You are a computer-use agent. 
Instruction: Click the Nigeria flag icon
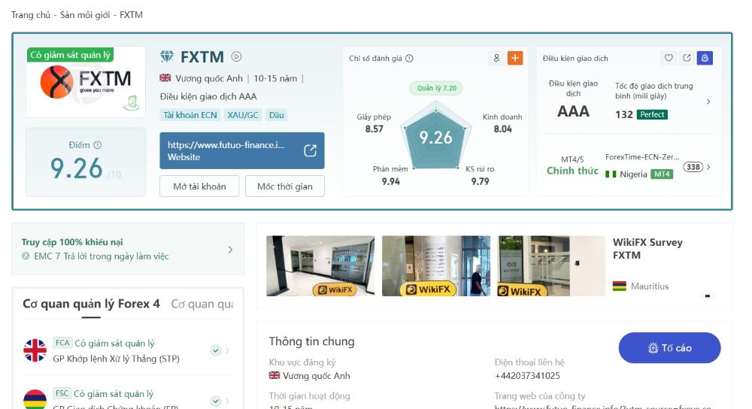pos(611,174)
